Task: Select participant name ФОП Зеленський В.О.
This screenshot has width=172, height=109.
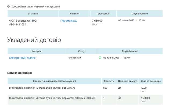Action: (23, 21)
